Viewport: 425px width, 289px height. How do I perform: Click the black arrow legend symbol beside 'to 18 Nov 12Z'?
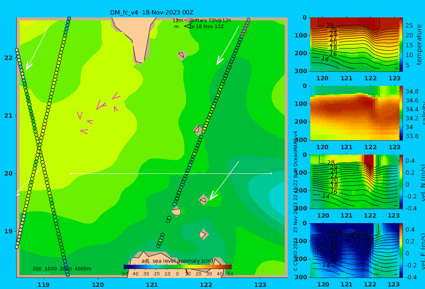[x=188, y=26]
